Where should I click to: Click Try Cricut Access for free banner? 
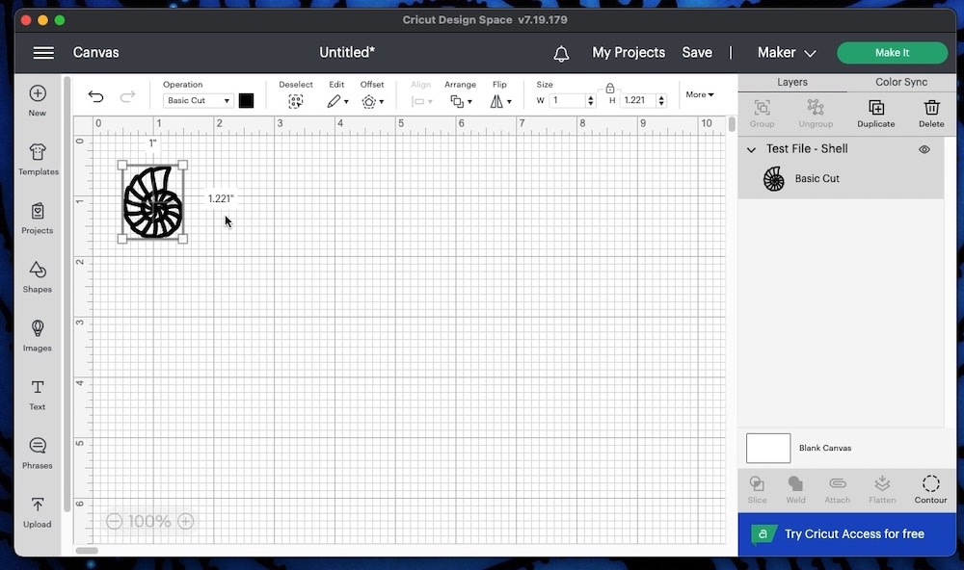click(x=847, y=534)
